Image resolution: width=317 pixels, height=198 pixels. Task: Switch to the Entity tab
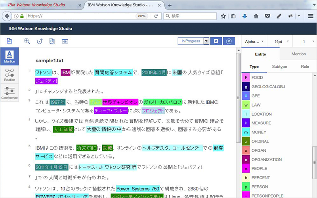260,54
